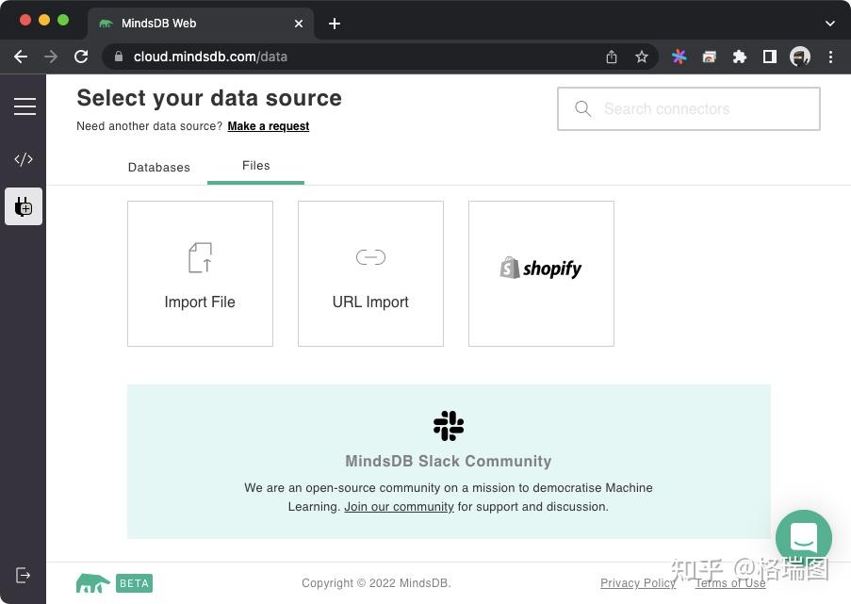This screenshot has height=604, width=851.
Task: Open the hamburger menu in sidebar
Action: click(25, 107)
